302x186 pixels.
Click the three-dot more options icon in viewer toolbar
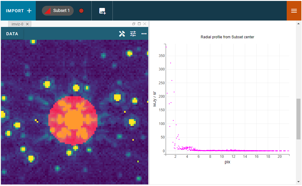(x=144, y=34)
